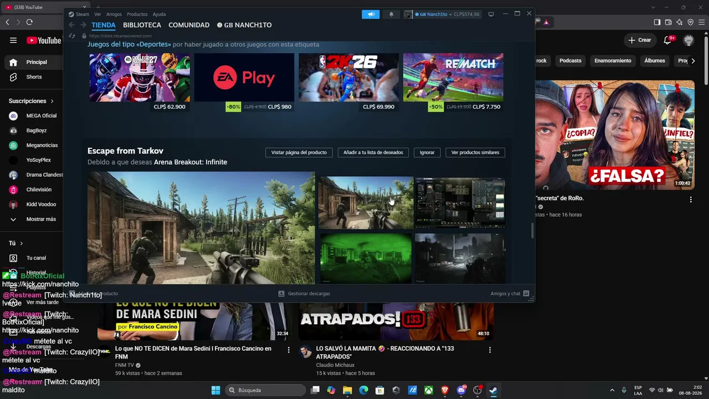
Task: Go forward in Steam store navigation
Action: tap(83, 25)
